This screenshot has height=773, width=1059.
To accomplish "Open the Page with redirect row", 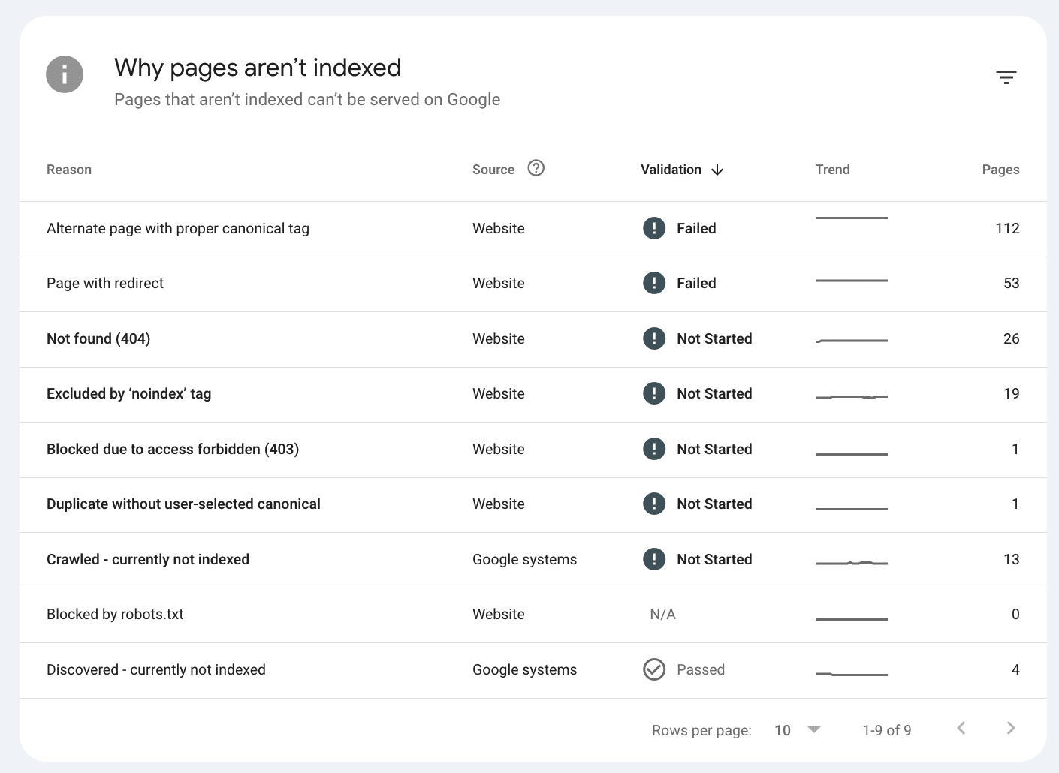I will tap(533, 284).
